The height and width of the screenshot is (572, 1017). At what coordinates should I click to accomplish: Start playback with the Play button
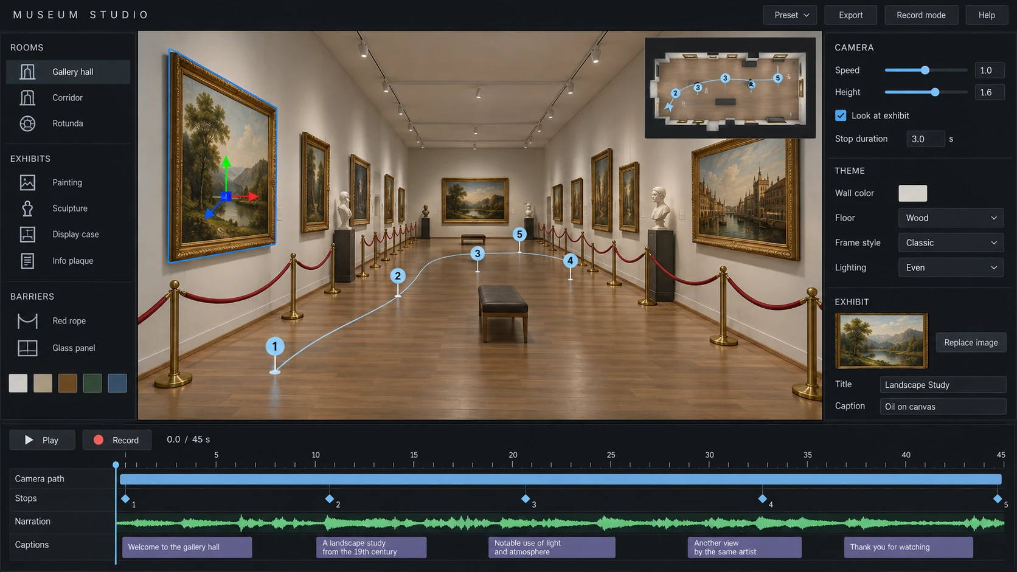(x=42, y=440)
